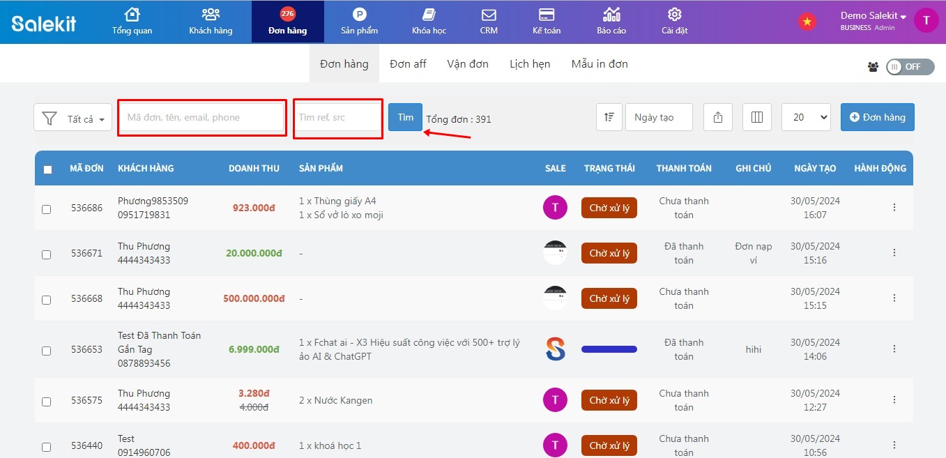Open the Tổng quan home icon
This screenshot has height=458, width=946.
tap(132, 15)
